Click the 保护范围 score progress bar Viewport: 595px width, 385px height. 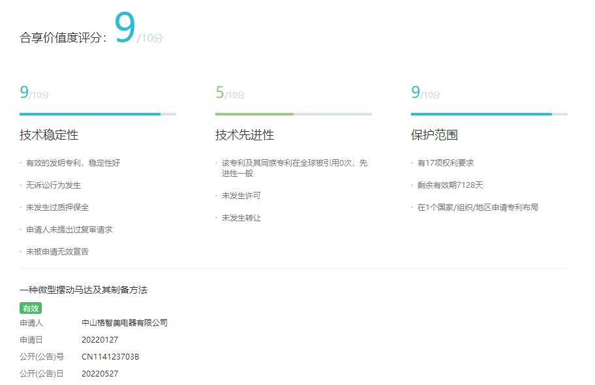click(x=489, y=114)
